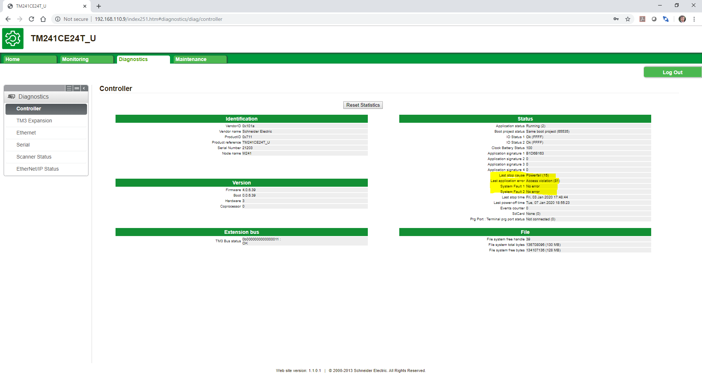Select Controller in the Diagnostics menu

[x=46, y=109]
